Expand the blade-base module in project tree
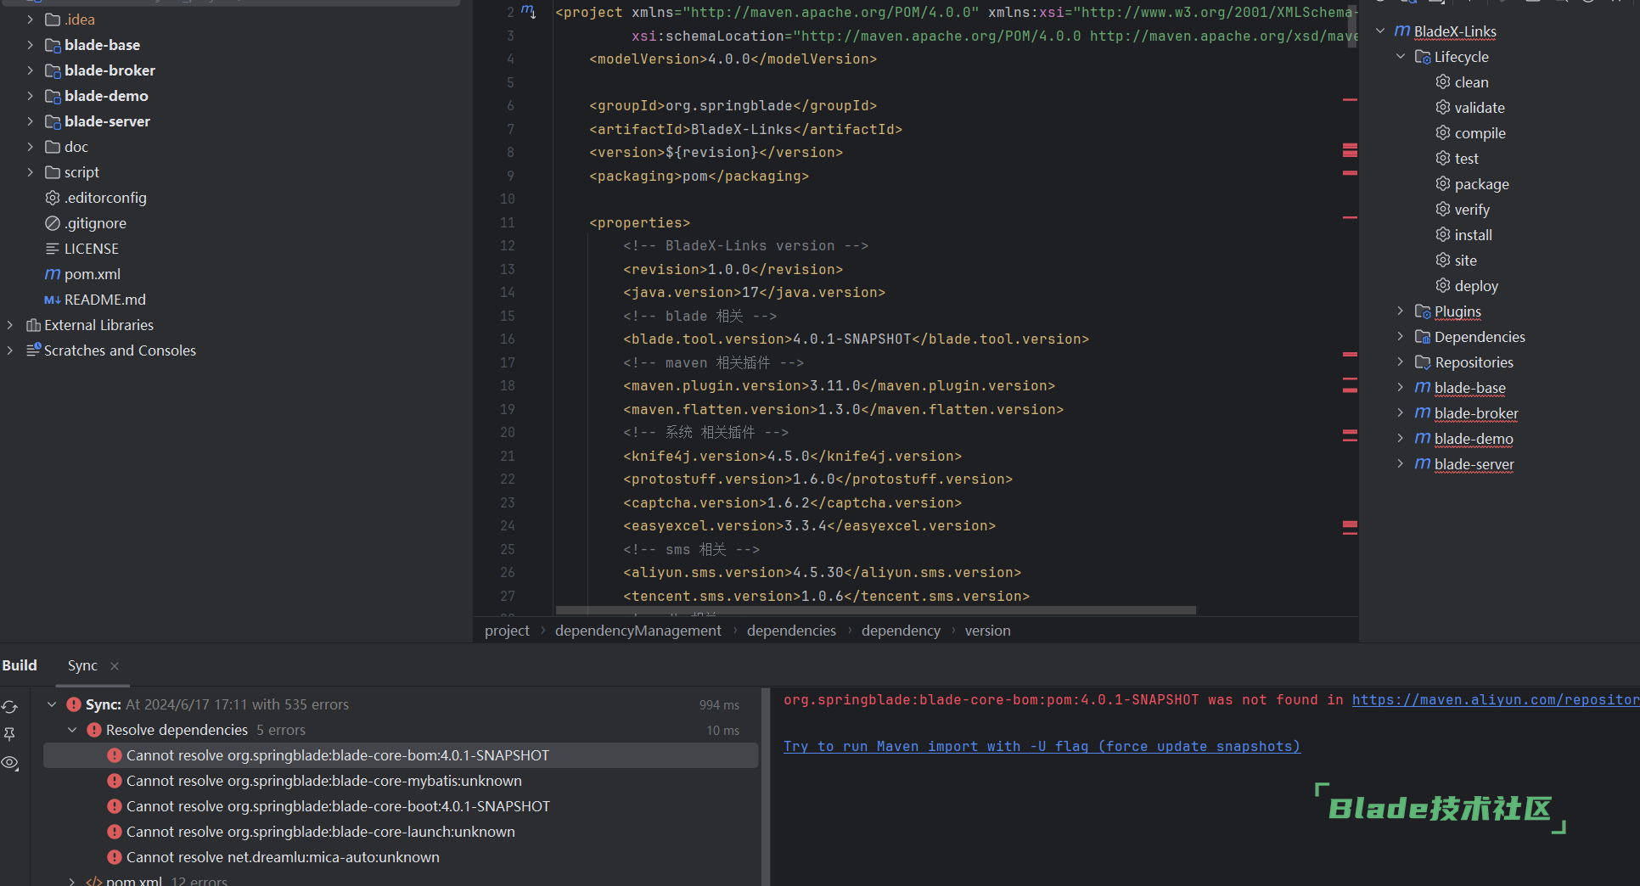The width and height of the screenshot is (1640, 886). pos(30,45)
